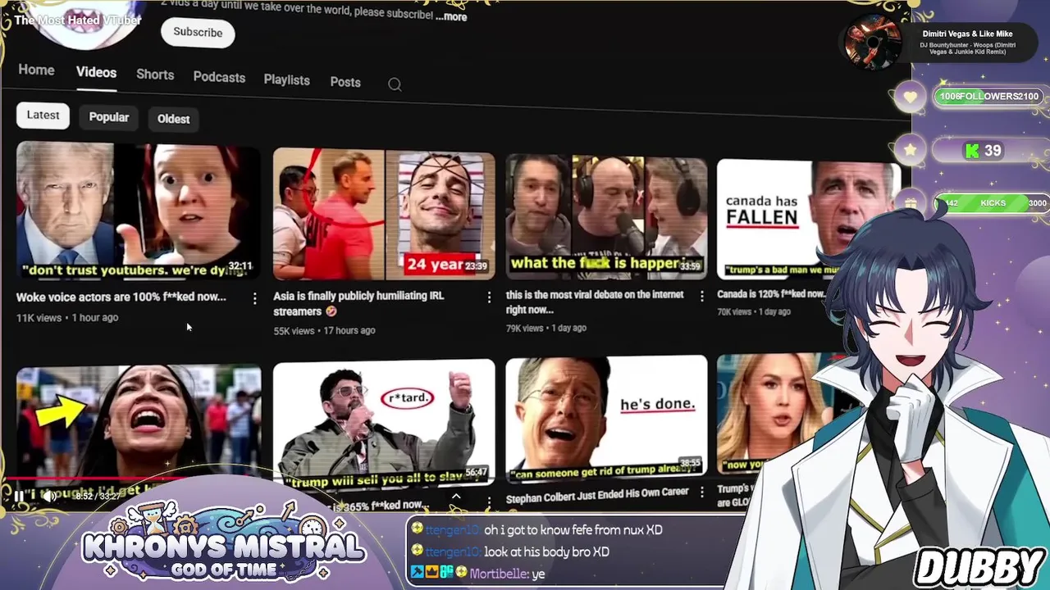The width and height of the screenshot is (1050, 590).
Task: Click the channel search magnifier icon
Action: tap(395, 84)
